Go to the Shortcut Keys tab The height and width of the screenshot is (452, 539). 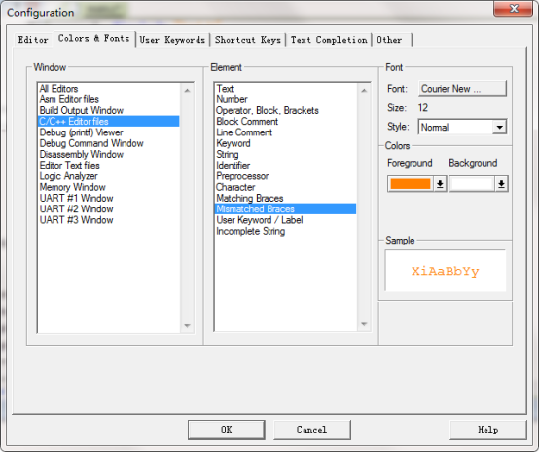[x=248, y=40]
